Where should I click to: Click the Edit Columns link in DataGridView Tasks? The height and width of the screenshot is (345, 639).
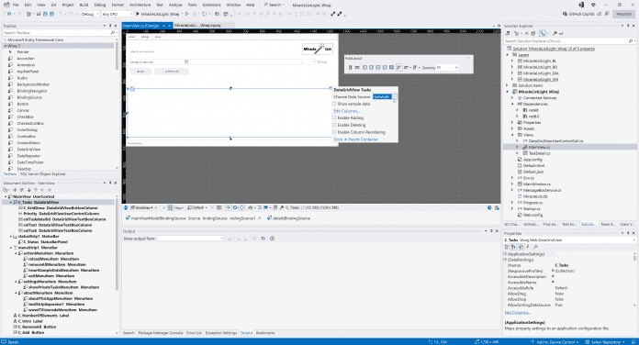(346, 111)
